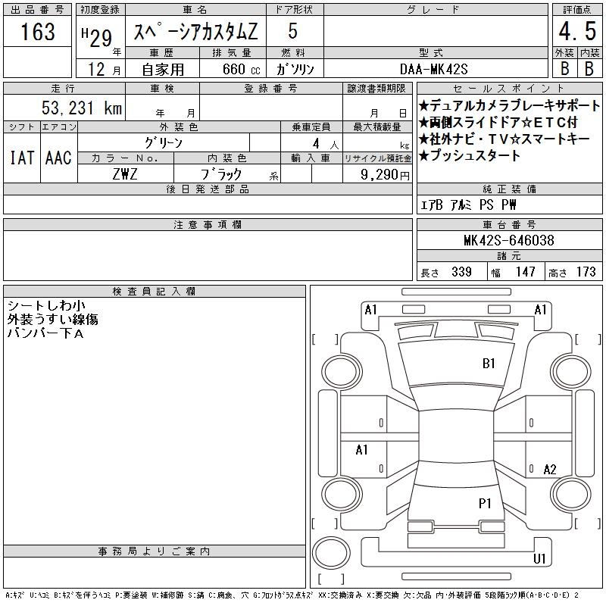Click the IAT shift value
Screen dimensions: 606x606
pos(22,158)
